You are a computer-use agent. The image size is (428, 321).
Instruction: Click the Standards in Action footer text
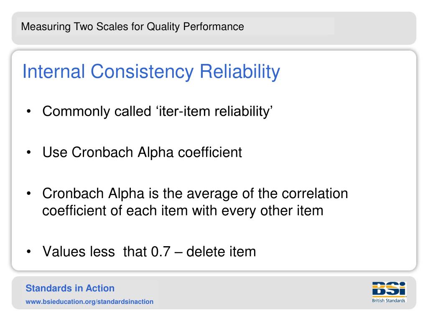pyautogui.click(x=70, y=288)
